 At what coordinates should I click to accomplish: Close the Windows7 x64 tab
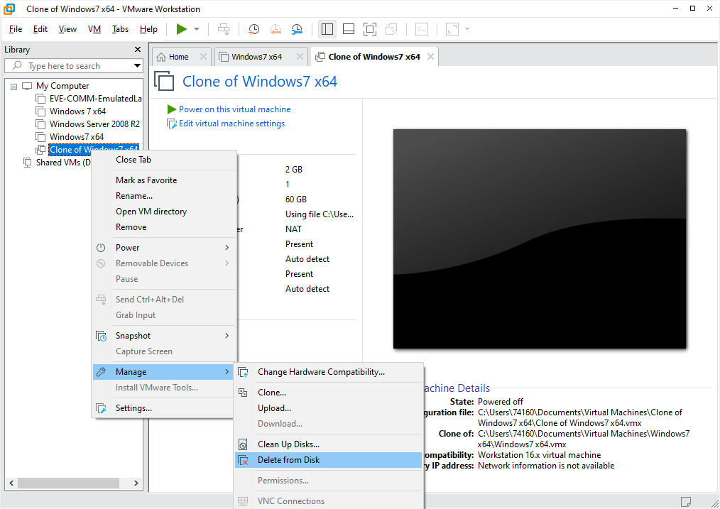pyautogui.click(x=300, y=57)
